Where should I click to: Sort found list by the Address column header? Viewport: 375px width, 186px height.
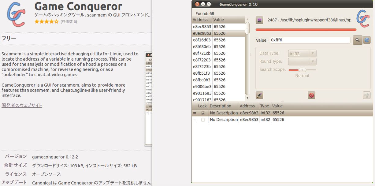pyautogui.click(x=202, y=20)
